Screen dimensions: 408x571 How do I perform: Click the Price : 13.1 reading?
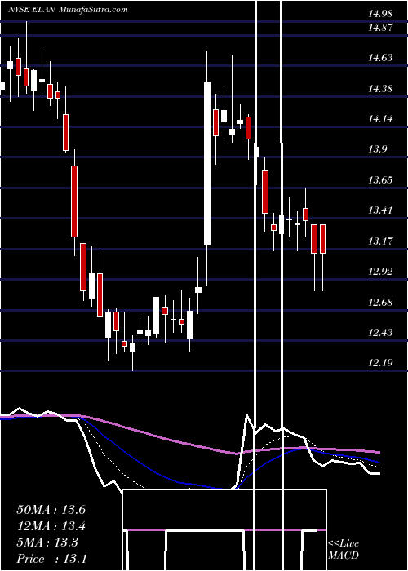(51, 559)
